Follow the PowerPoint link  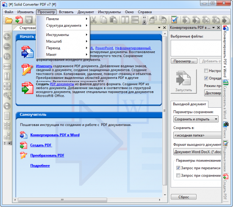point(104,48)
